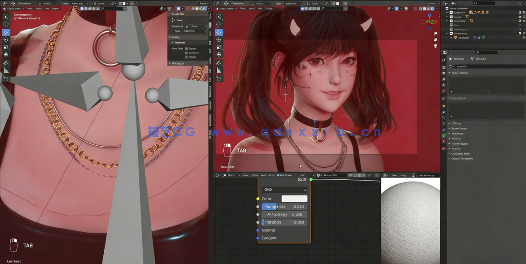Hide the Character collection with its eye toggle
526x264 pixels.
coord(524,13)
